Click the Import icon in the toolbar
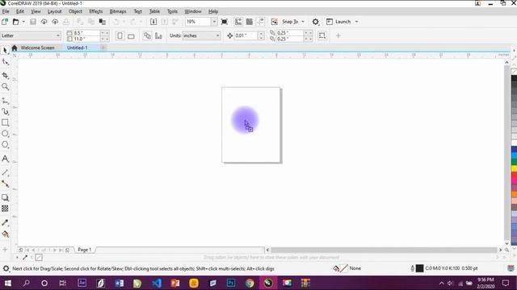This screenshot has height=290, width=517. tap(153, 22)
